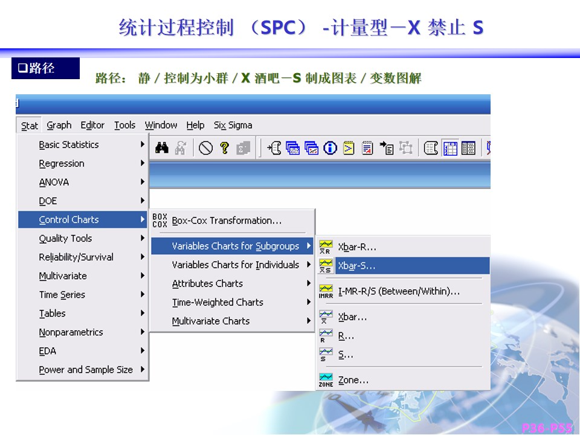The height and width of the screenshot is (435, 580).
Task: Expand the Time-Weighted Charts submenu
Action: [x=217, y=302]
